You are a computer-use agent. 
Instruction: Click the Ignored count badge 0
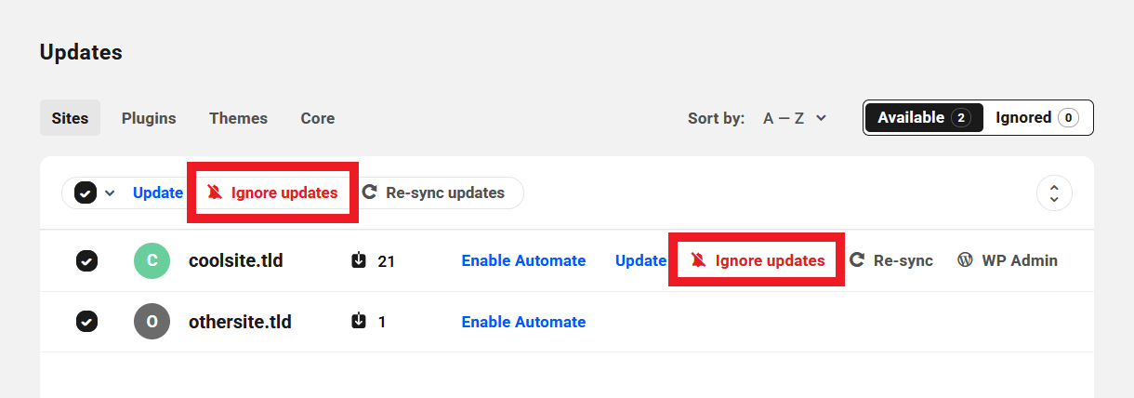[1068, 118]
